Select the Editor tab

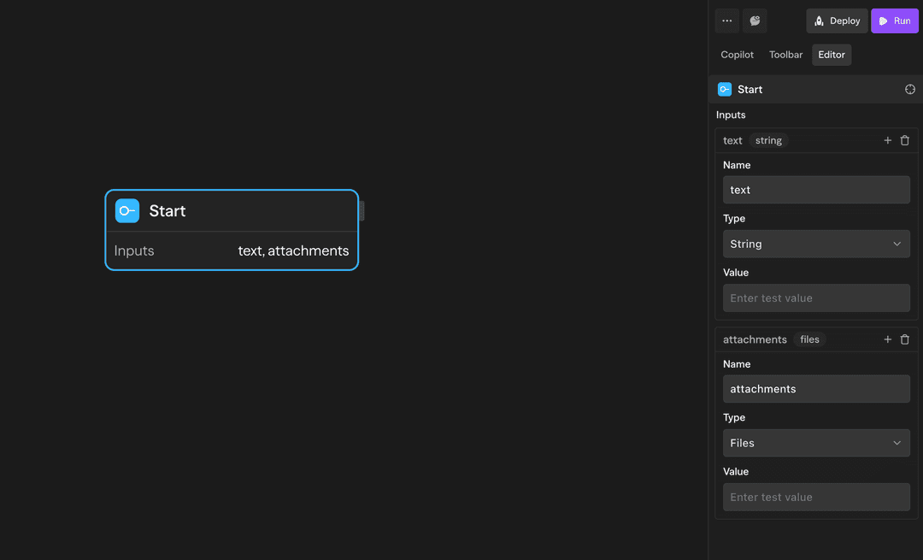831,54
